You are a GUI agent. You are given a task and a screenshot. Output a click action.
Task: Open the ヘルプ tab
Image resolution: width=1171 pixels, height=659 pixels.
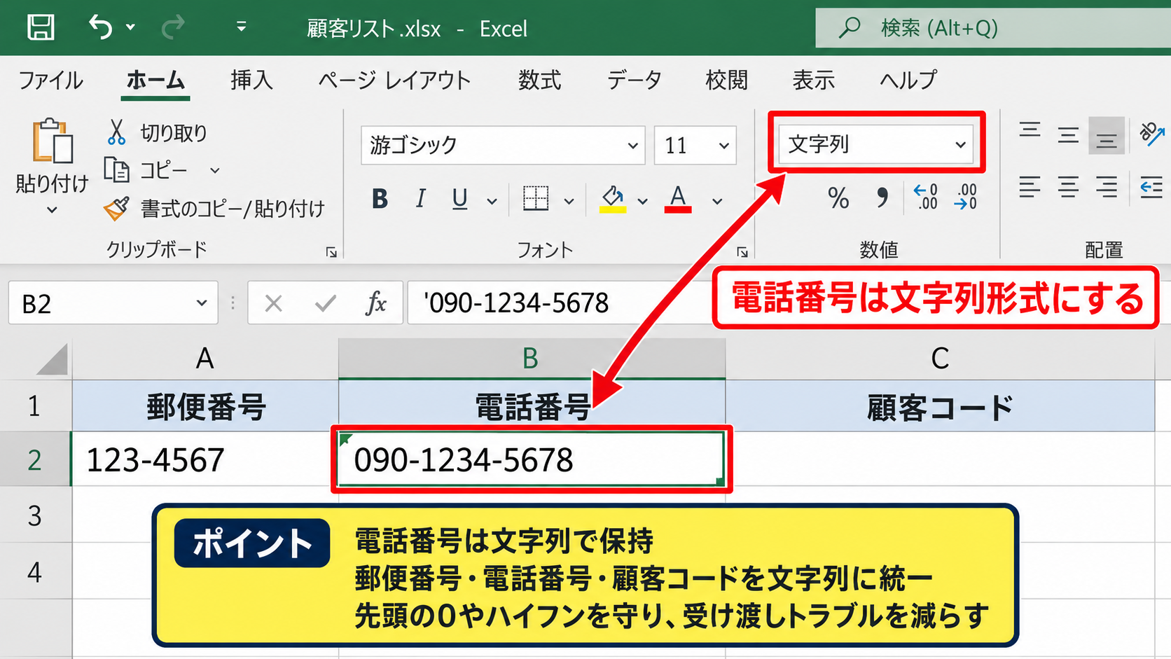(908, 80)
